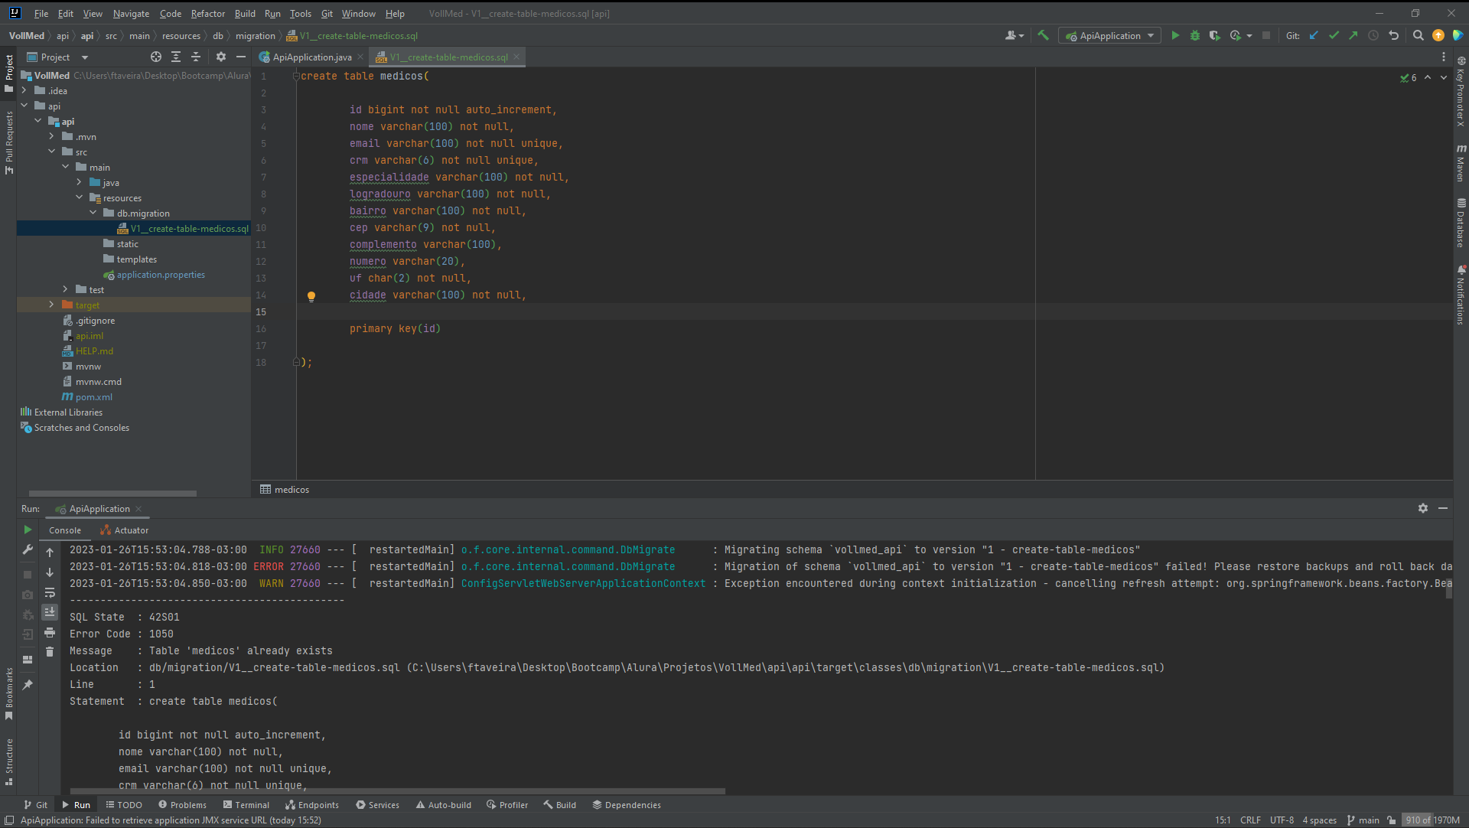
Task: Collapse the resources folder
Action: click(x=80, y=197)
